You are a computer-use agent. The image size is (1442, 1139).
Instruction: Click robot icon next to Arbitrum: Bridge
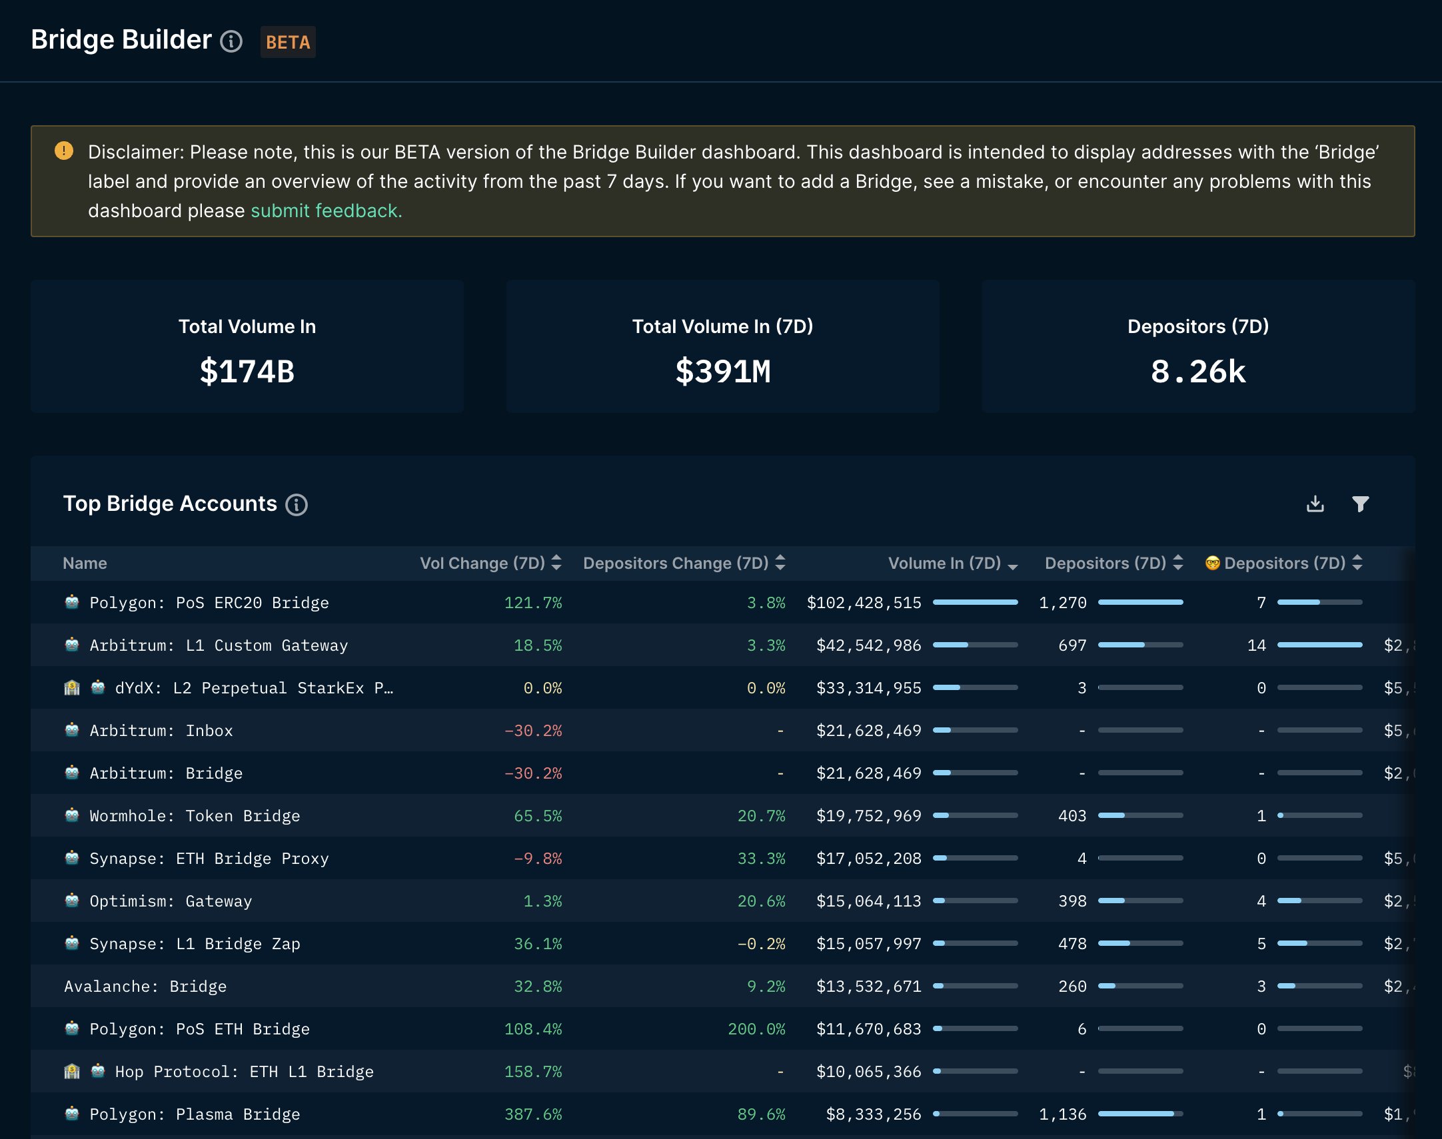(x=72, y=773)
